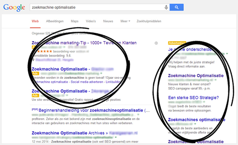Click the orange star rating
Viewport: 238px width, 145px height.
pos(44,51)
